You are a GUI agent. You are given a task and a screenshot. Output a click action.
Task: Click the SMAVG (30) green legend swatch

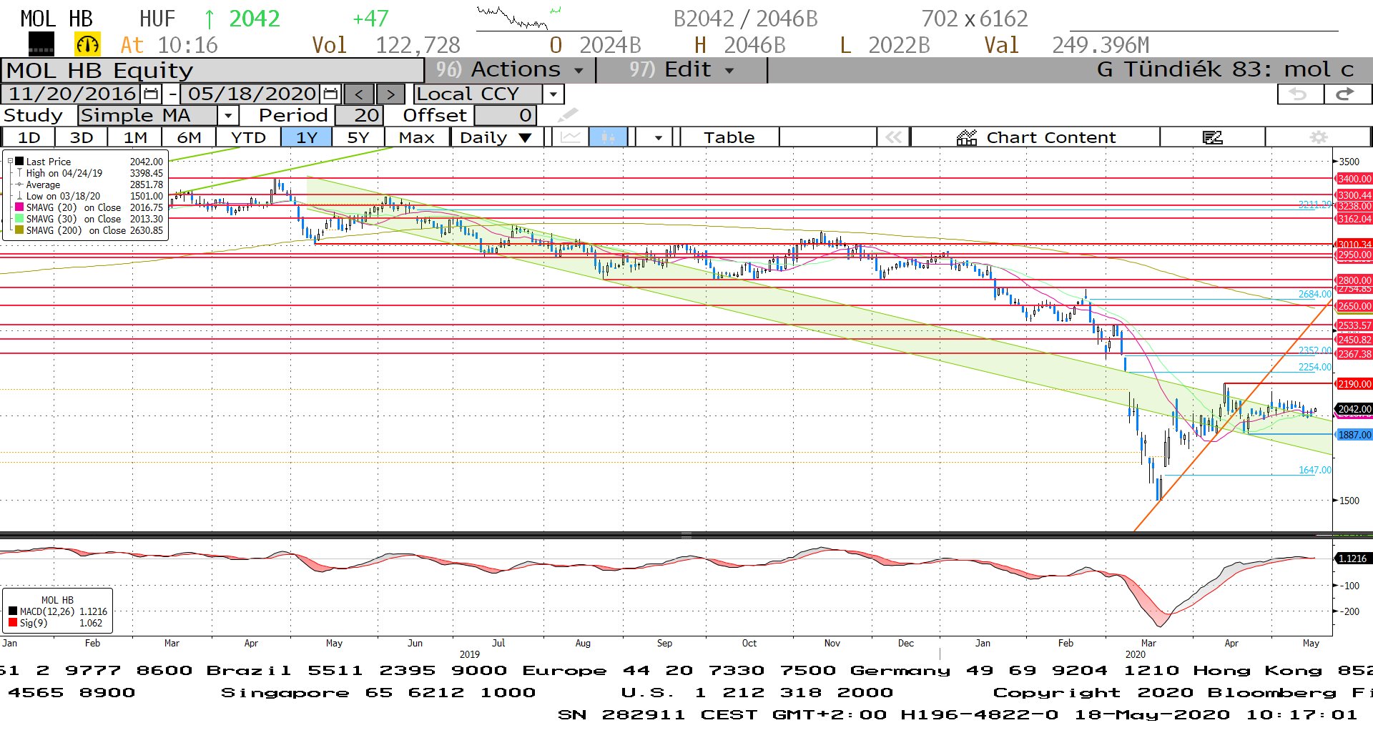click(19, 219)
